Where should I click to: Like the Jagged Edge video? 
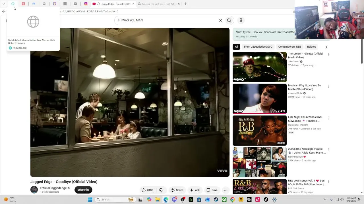tap(148, 190)
